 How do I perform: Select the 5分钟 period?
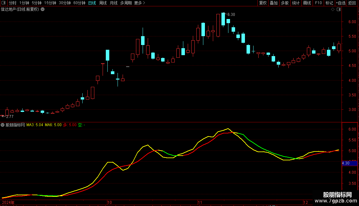coord(37,3)
